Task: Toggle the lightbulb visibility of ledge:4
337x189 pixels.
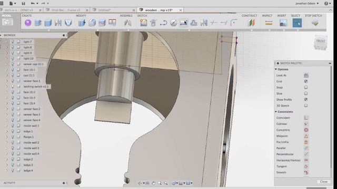Action: [x=13, y=170]
